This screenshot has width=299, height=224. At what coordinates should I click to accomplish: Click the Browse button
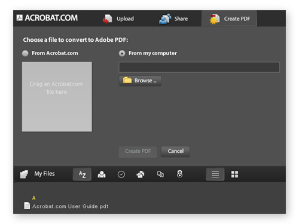tap(140, 81)
